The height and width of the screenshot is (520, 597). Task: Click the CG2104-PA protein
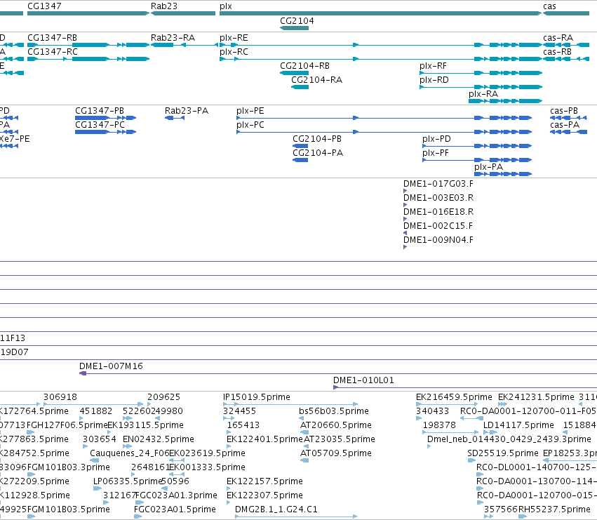click(x=300, y=160)
